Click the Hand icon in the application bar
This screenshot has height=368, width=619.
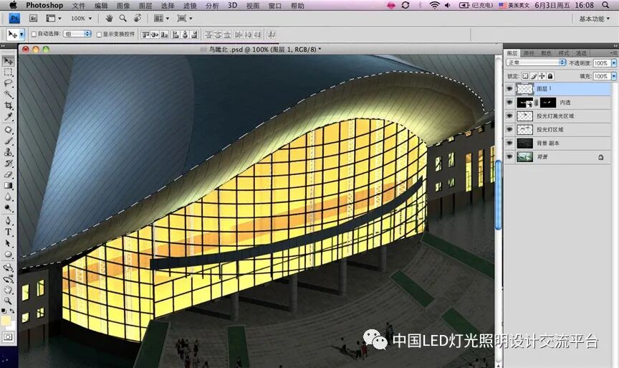109,18
